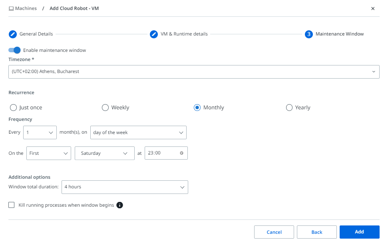
Task: Open the Window total duration dropdown
Action: tap(125, 187)
